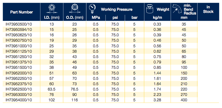
Task: Click the weight icon in the header
Action: tap(149, 10)
